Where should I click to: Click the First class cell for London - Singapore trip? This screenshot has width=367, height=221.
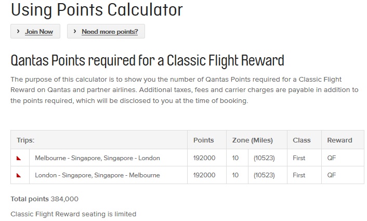coord(299,175)
